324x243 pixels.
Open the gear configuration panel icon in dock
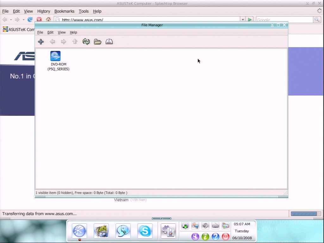(x=168, y=231)
